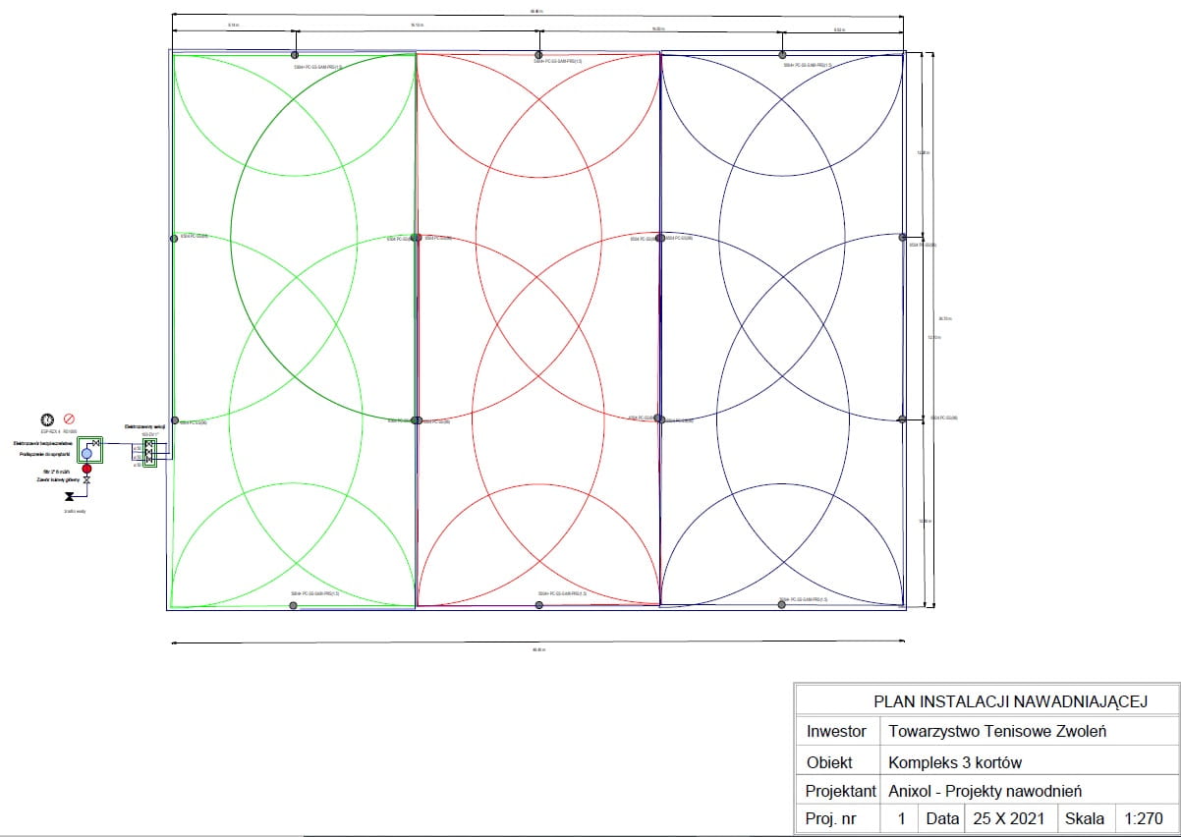Select the safety solenoid valve bowtie symbol
The height and width of the screenshot is (837, 1181).
point(96,443)
